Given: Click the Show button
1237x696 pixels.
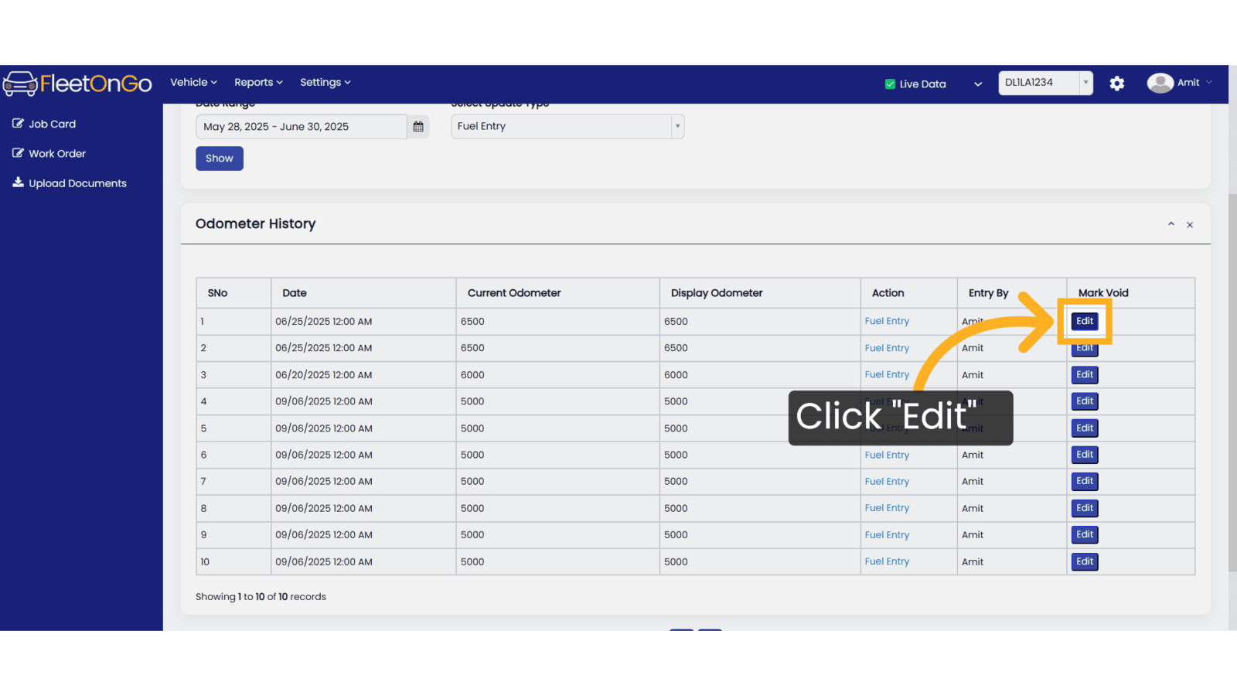Looking at the screenshot, I should click(x=220, y=159).
